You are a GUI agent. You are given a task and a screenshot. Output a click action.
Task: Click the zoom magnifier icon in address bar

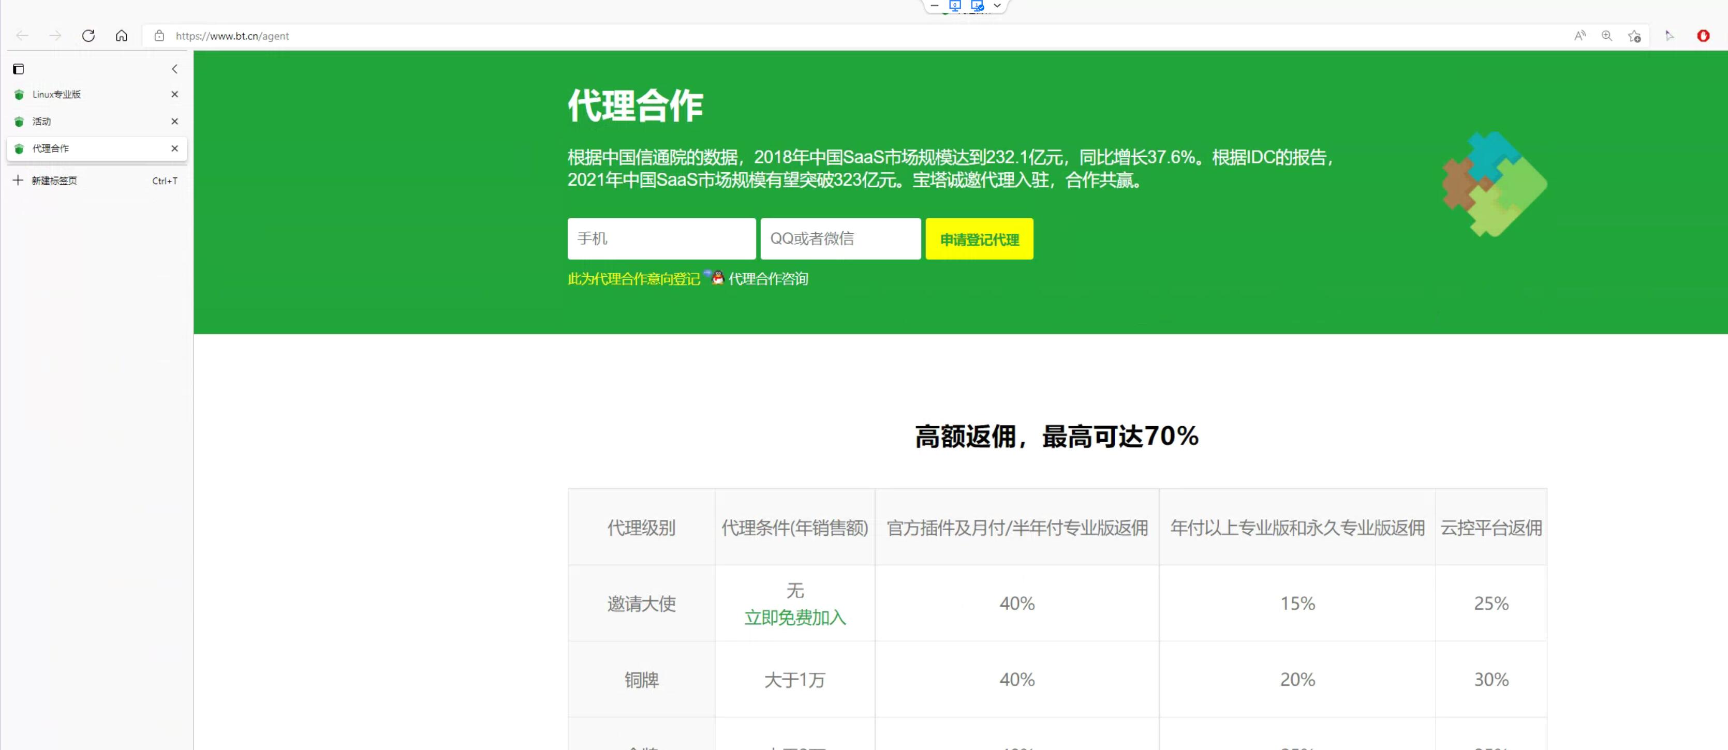pyautogui.click(x=1606, y=36)
